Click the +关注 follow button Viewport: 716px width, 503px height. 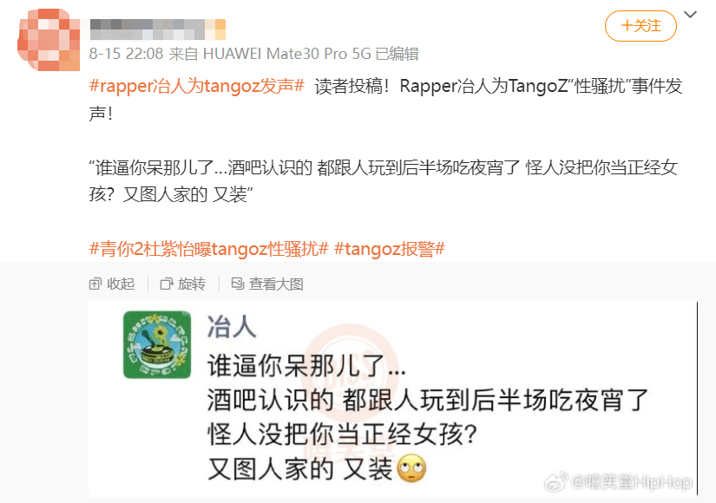pos(640,26)
